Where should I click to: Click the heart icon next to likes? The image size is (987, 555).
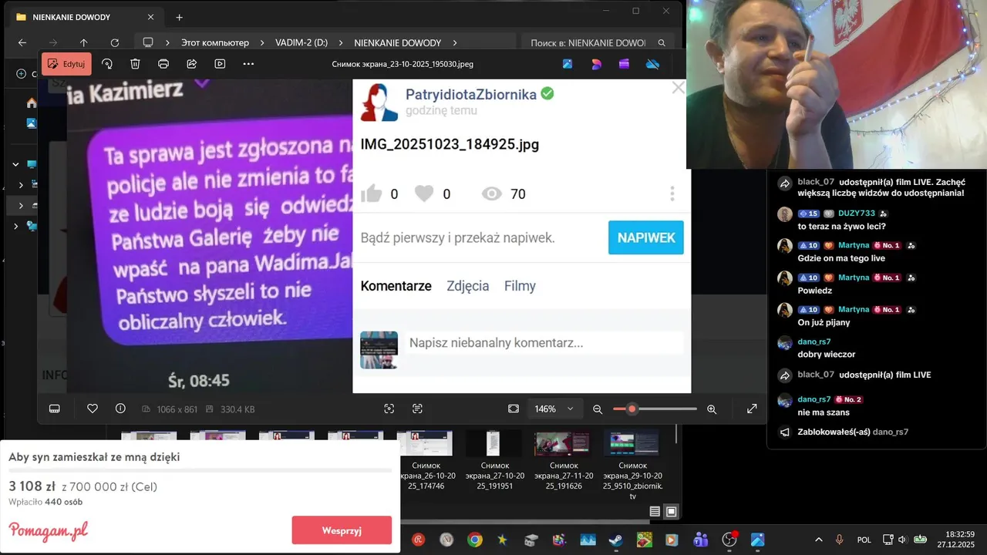[424, 193]
